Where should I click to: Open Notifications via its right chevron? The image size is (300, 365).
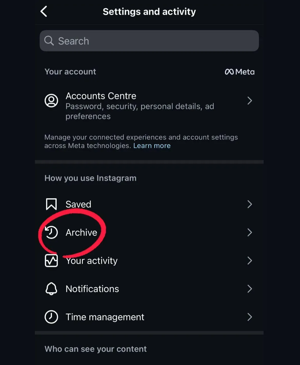pos(249,289)
